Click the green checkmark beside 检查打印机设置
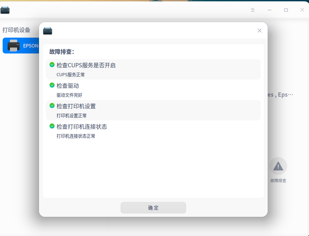Screen dimensions: 309x236 click(x=52, y=106)
